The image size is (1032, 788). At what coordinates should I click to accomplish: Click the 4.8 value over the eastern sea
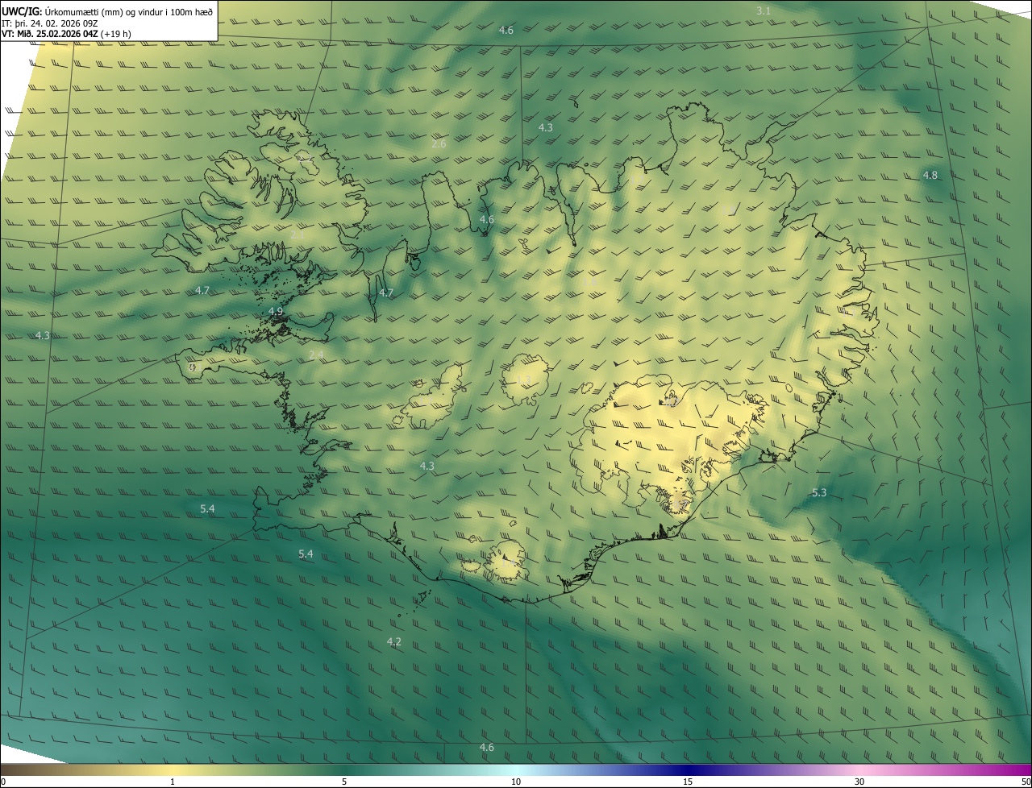pyautogui.click(x=930, y=175)
